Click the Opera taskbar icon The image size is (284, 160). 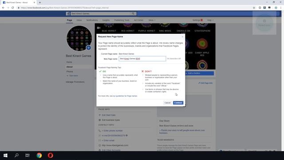[50, 156]
